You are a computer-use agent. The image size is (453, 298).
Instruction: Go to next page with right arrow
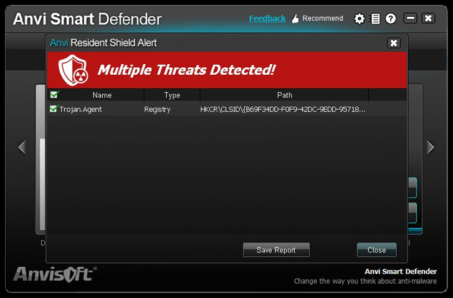click(430, 147)
